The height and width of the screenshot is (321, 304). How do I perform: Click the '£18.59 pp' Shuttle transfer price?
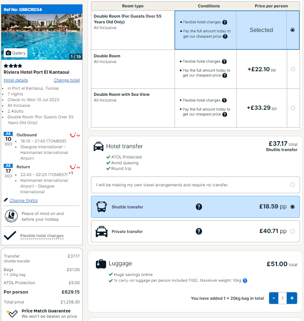tap(273, 206)
